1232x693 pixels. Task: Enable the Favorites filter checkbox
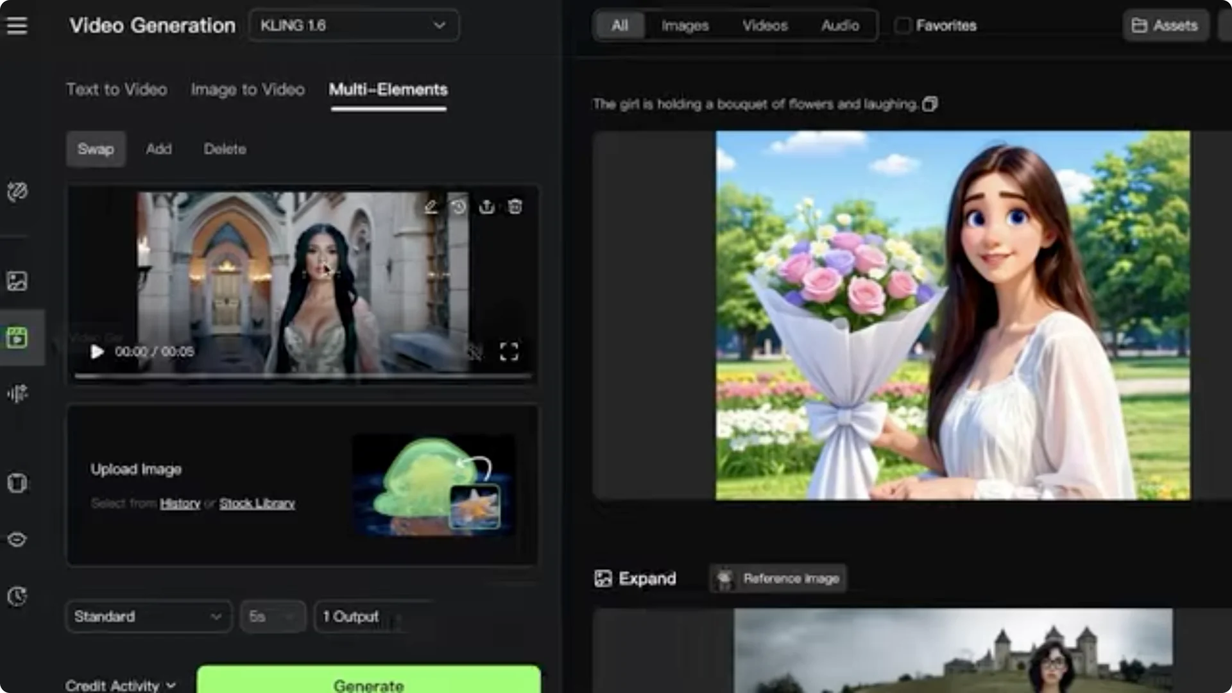click(902, 25)
